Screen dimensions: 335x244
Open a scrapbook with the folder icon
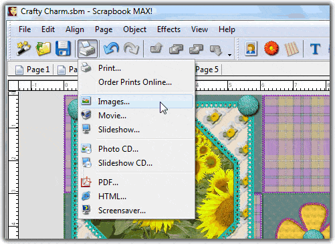(43, 48)
